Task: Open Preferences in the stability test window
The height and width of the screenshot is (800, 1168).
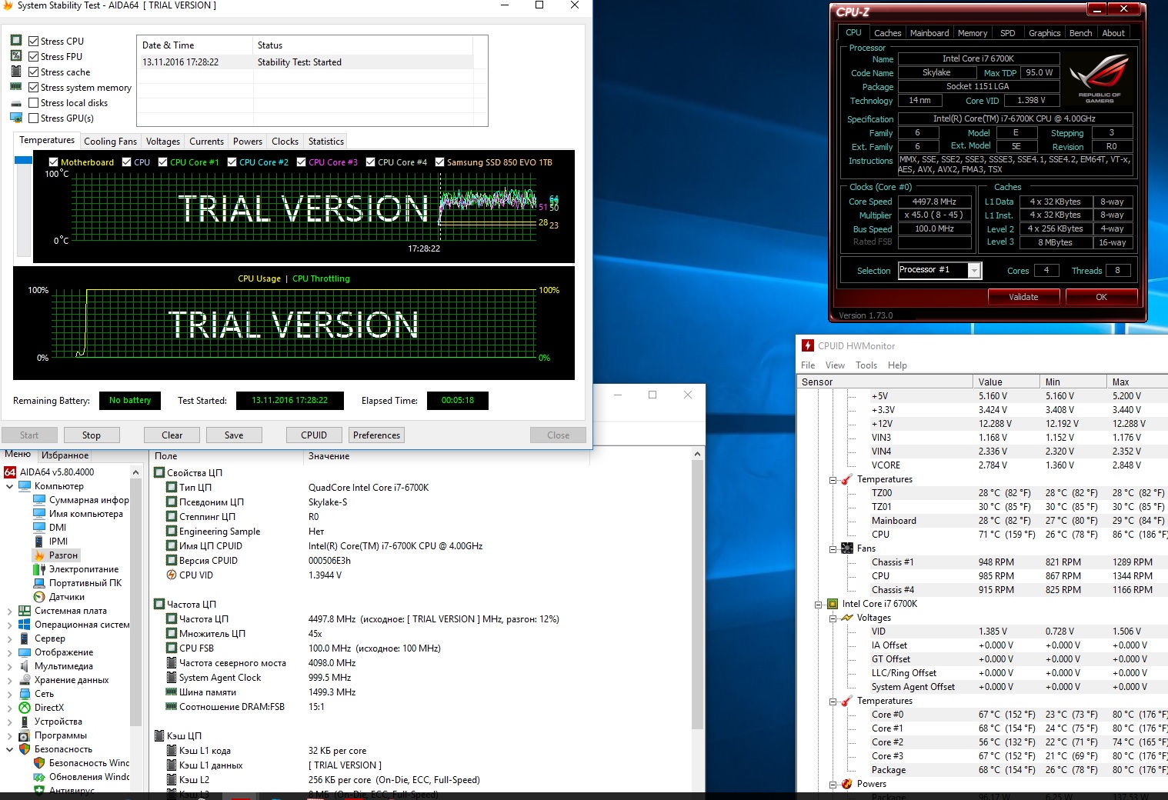Action: click(376, 435)
